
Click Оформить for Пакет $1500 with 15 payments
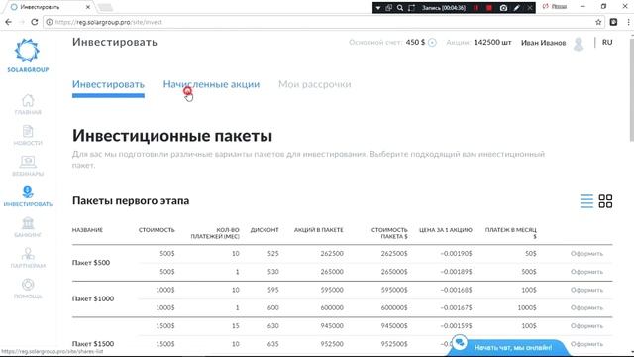586,326
